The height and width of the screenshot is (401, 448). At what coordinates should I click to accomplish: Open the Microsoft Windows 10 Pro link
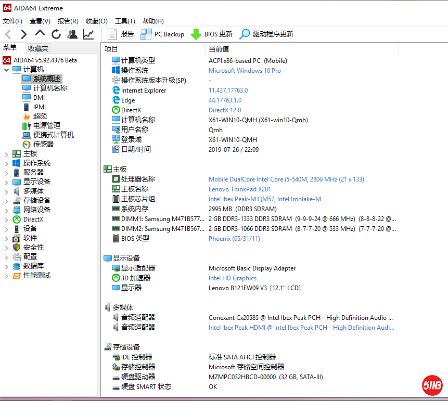[x=245, y=71]
